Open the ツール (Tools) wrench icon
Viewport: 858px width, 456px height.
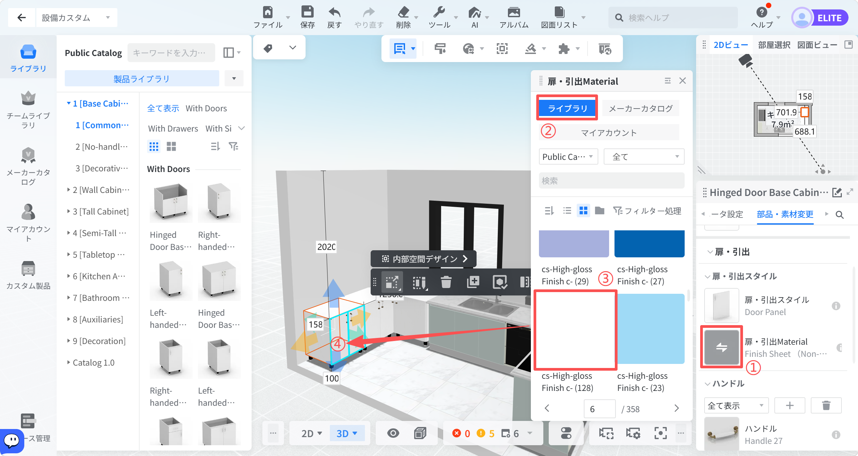click(439, 12)
